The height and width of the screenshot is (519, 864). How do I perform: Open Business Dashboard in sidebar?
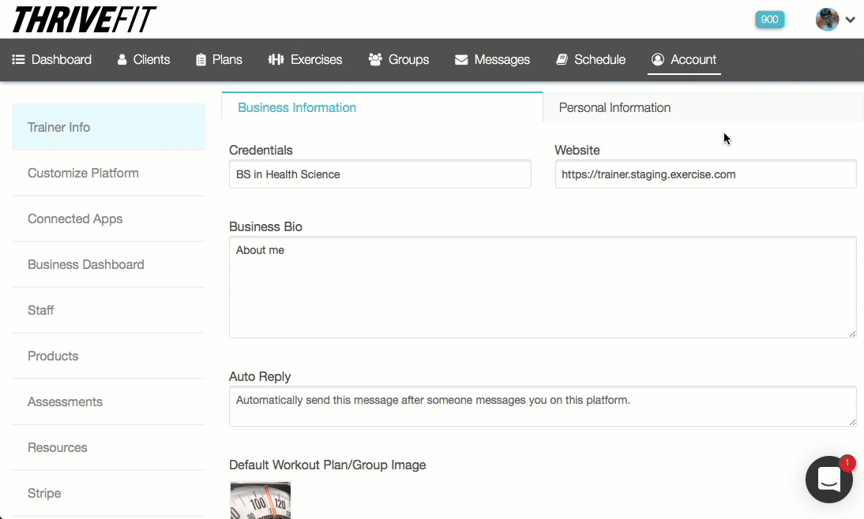108,264
